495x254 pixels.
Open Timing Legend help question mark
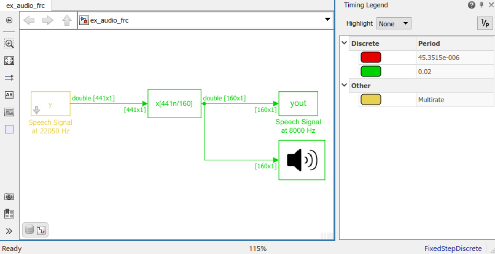click(472, 5)
